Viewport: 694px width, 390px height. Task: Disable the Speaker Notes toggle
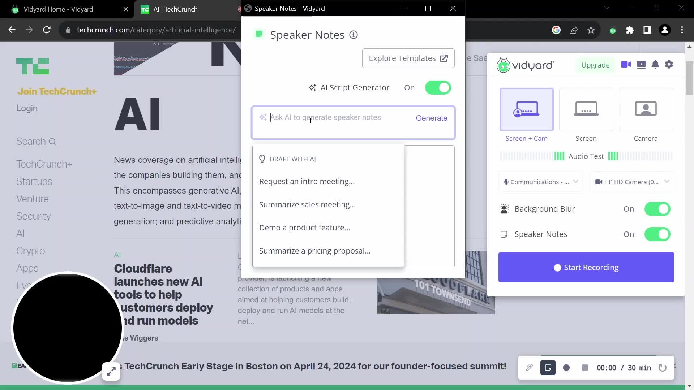point(658,234)
